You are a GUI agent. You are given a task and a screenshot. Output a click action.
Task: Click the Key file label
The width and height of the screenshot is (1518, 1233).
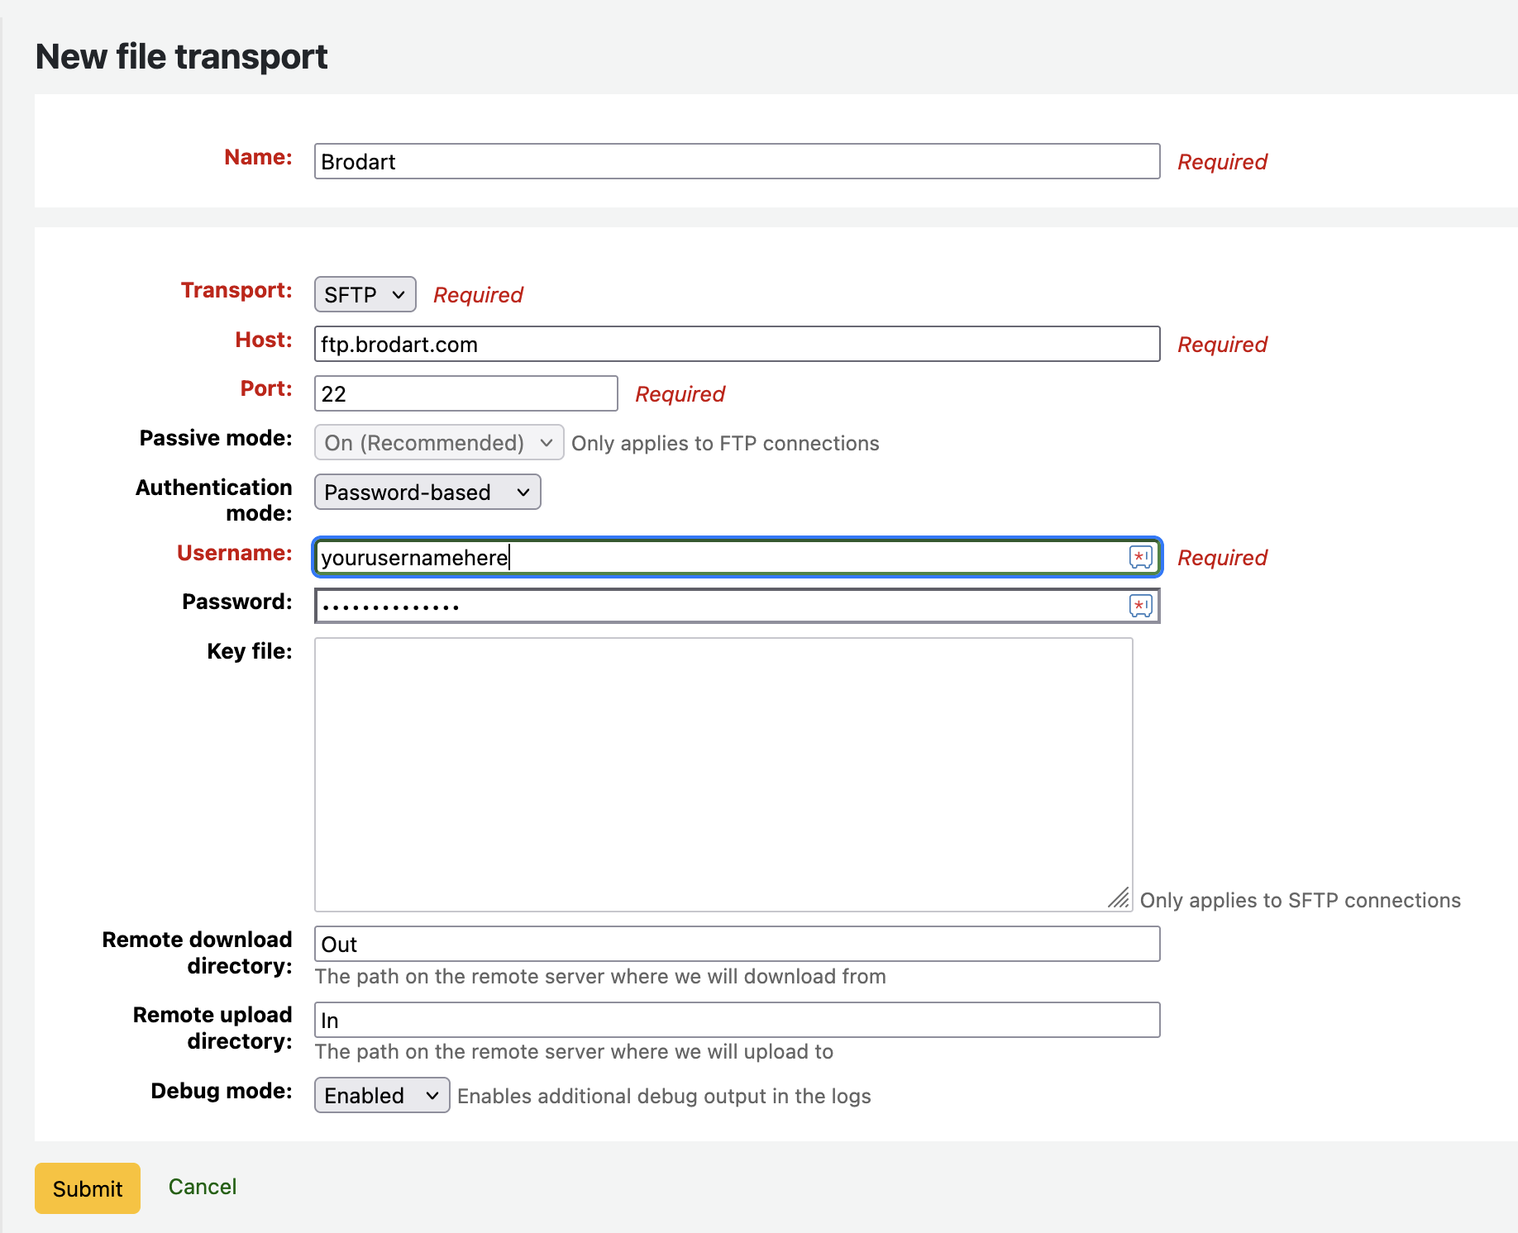pos(249,651)
